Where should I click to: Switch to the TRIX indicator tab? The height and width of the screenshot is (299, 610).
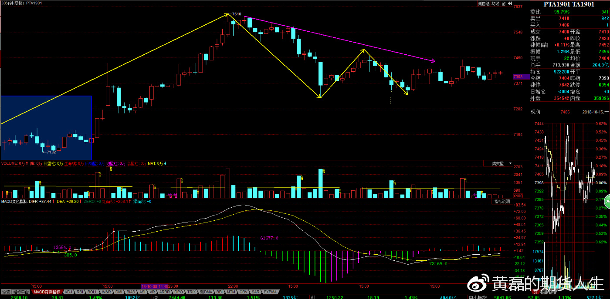point(191,292)
